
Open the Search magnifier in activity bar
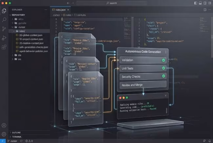click(x=4, y=20)
